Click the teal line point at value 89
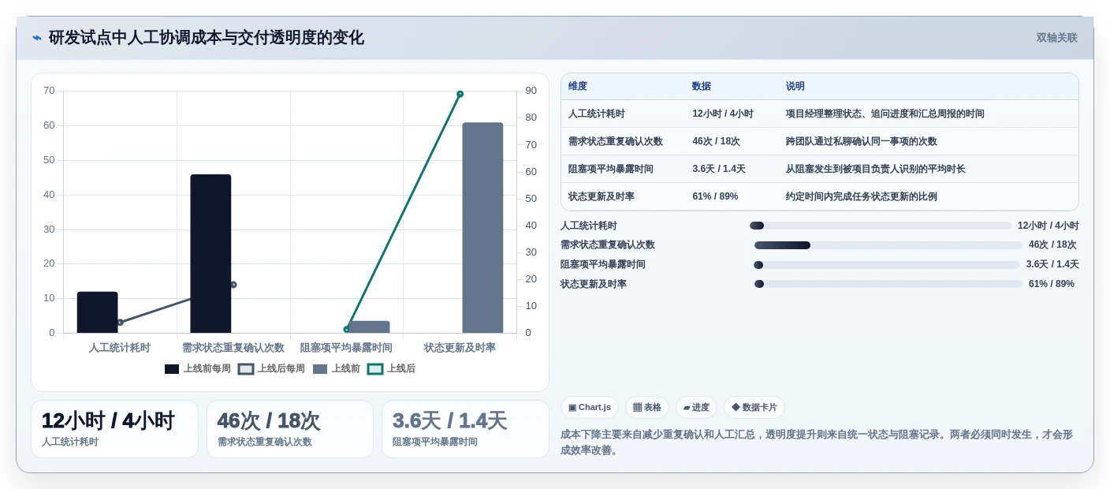This screenshot has height=489, width=1110. (460, 94)
